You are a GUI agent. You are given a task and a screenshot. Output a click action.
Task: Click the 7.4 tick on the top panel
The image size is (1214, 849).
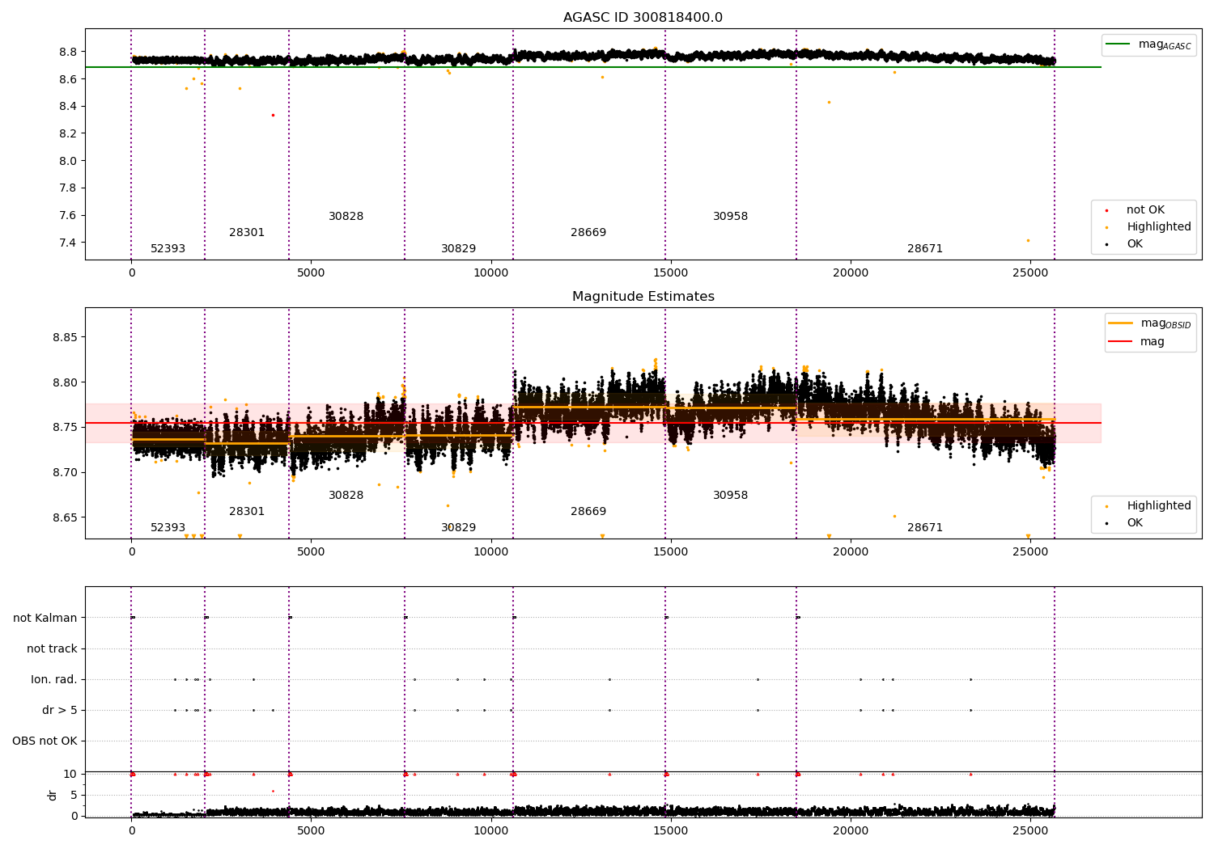(67, 243)
